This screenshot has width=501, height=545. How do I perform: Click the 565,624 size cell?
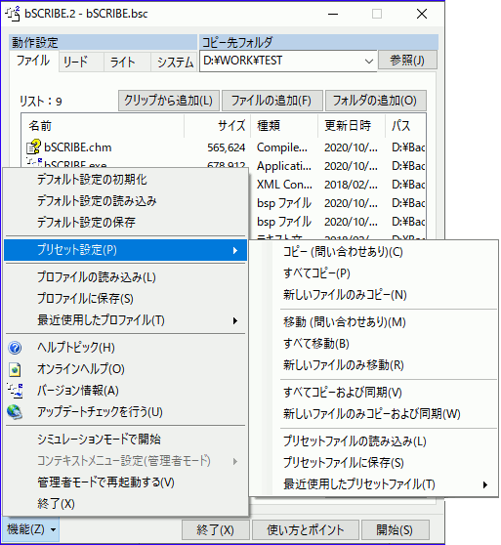coord(227,147)
